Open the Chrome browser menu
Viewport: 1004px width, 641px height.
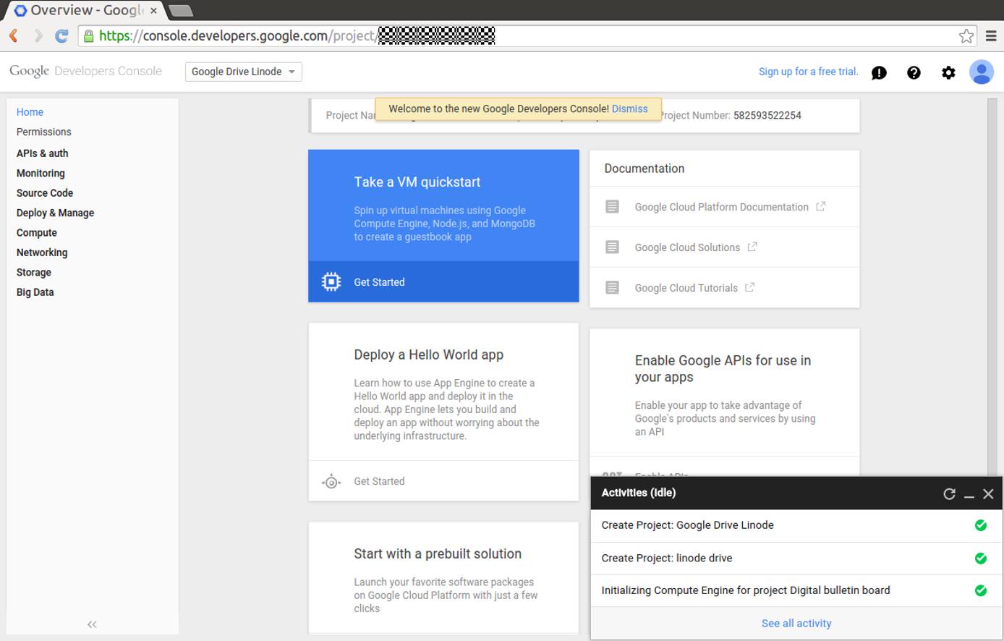coord(990,35)
